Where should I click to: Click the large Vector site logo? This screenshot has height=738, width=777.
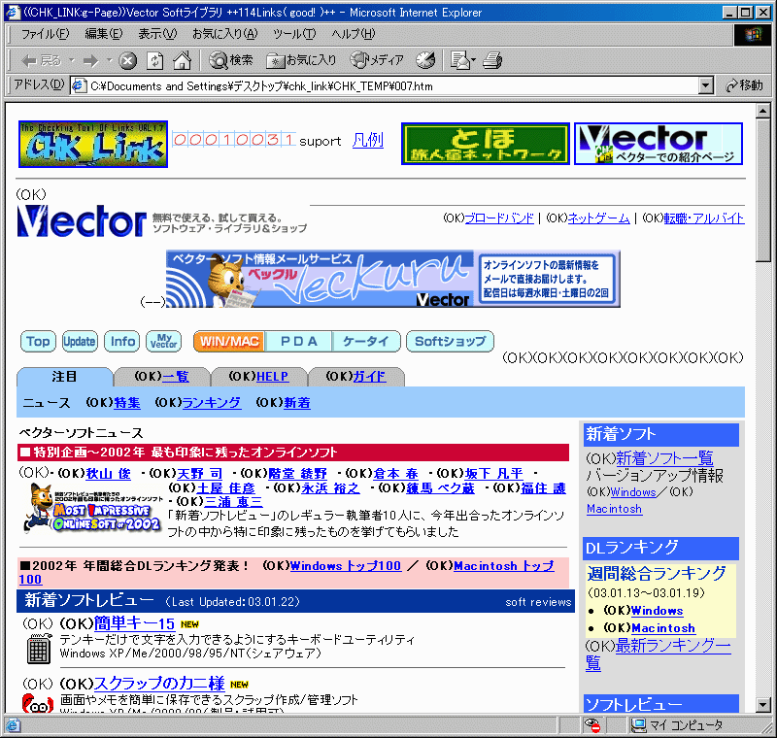click(x=83, y=221)
